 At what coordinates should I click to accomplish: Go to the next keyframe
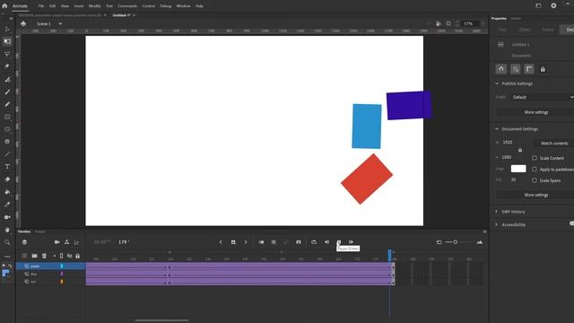coord(246,242)
